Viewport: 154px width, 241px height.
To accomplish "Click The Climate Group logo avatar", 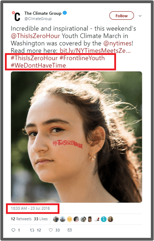I will pyautogui.click(x=16, y=16).
